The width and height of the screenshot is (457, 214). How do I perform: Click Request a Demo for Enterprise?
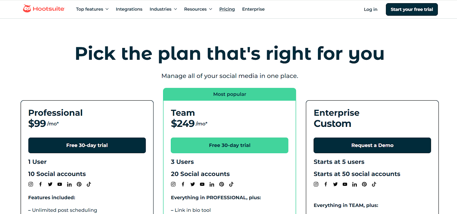[x=372, y=145]
